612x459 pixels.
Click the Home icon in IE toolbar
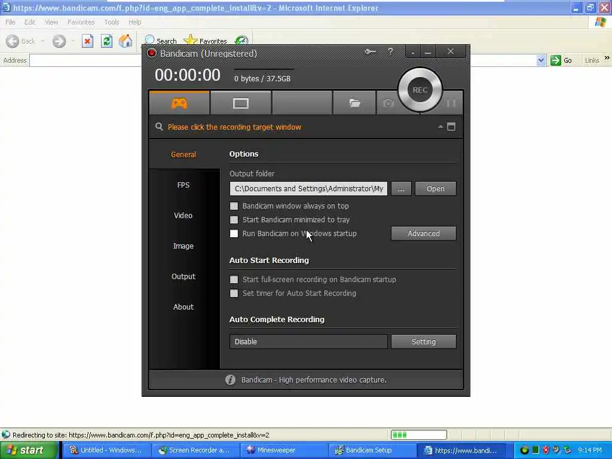click(x=126, y=41)
